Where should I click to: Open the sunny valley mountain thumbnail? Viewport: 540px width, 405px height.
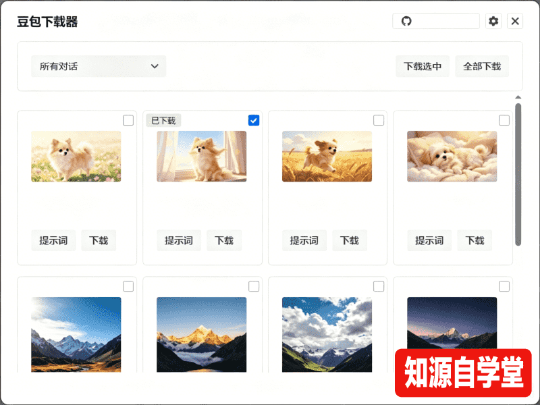pyautogui.click(x=76, y=334)
